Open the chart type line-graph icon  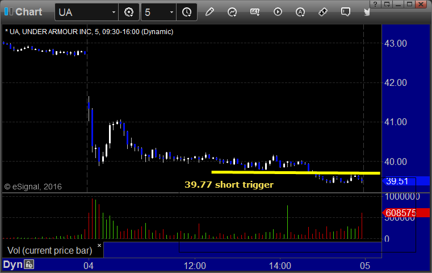point(232,12)
